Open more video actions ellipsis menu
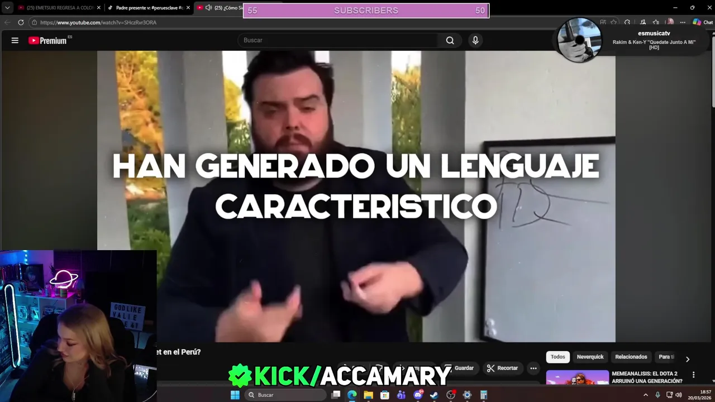Viewport: 715px width, 402px height. (533, 368)
